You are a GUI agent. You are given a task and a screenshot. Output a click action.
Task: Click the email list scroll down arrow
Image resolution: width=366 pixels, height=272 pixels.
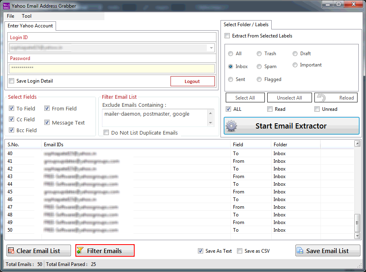357,236
